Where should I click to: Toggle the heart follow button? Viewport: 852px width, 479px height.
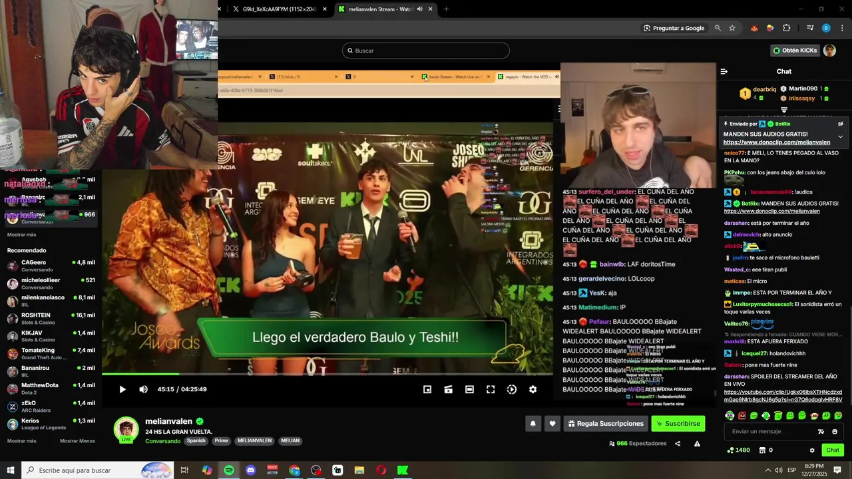[552, 423]
